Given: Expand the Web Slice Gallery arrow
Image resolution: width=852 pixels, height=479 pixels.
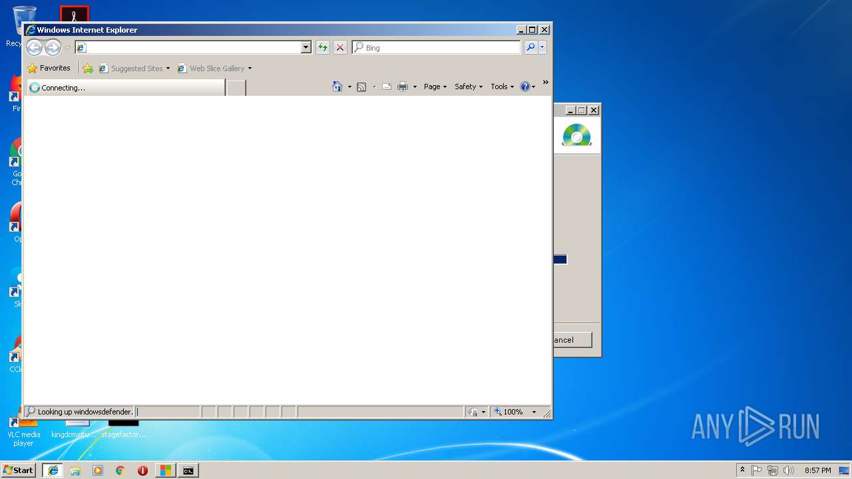Looking at the screenshot, I should pos(250,69).
